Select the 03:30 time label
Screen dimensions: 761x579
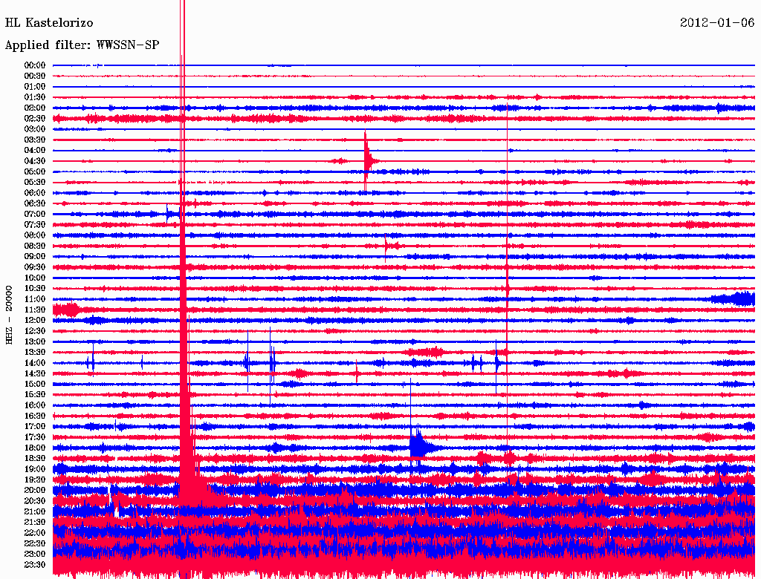click(x=35, y=140)
